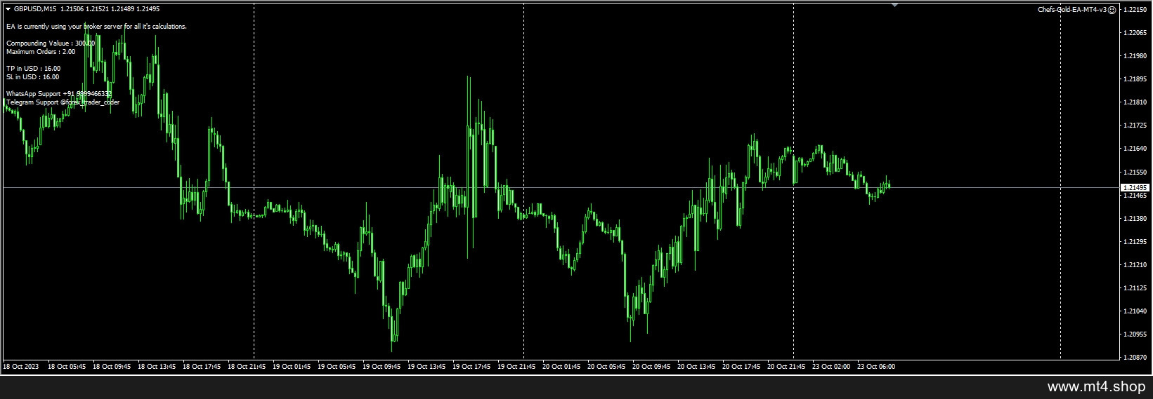The width and height of the screenshot is (1153, 399).
Task: Click the 'EA is currently using your broker server' message
Action: click(x=96, y=27)
